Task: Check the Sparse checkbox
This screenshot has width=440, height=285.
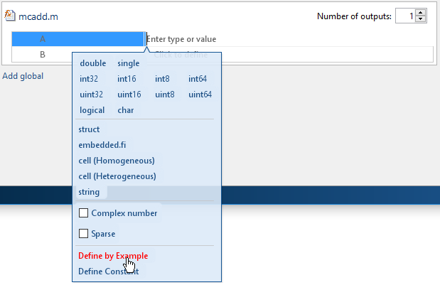Action: [x=83, y=233]
